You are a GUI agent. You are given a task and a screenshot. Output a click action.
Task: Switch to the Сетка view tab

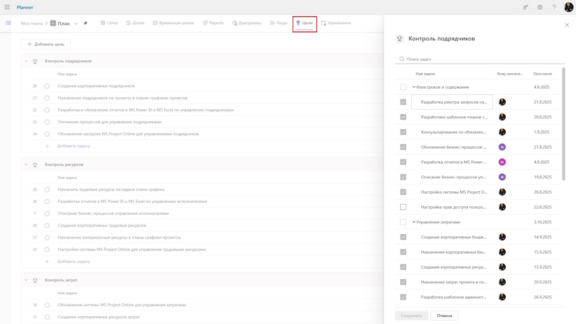click(x=109, y=23)
